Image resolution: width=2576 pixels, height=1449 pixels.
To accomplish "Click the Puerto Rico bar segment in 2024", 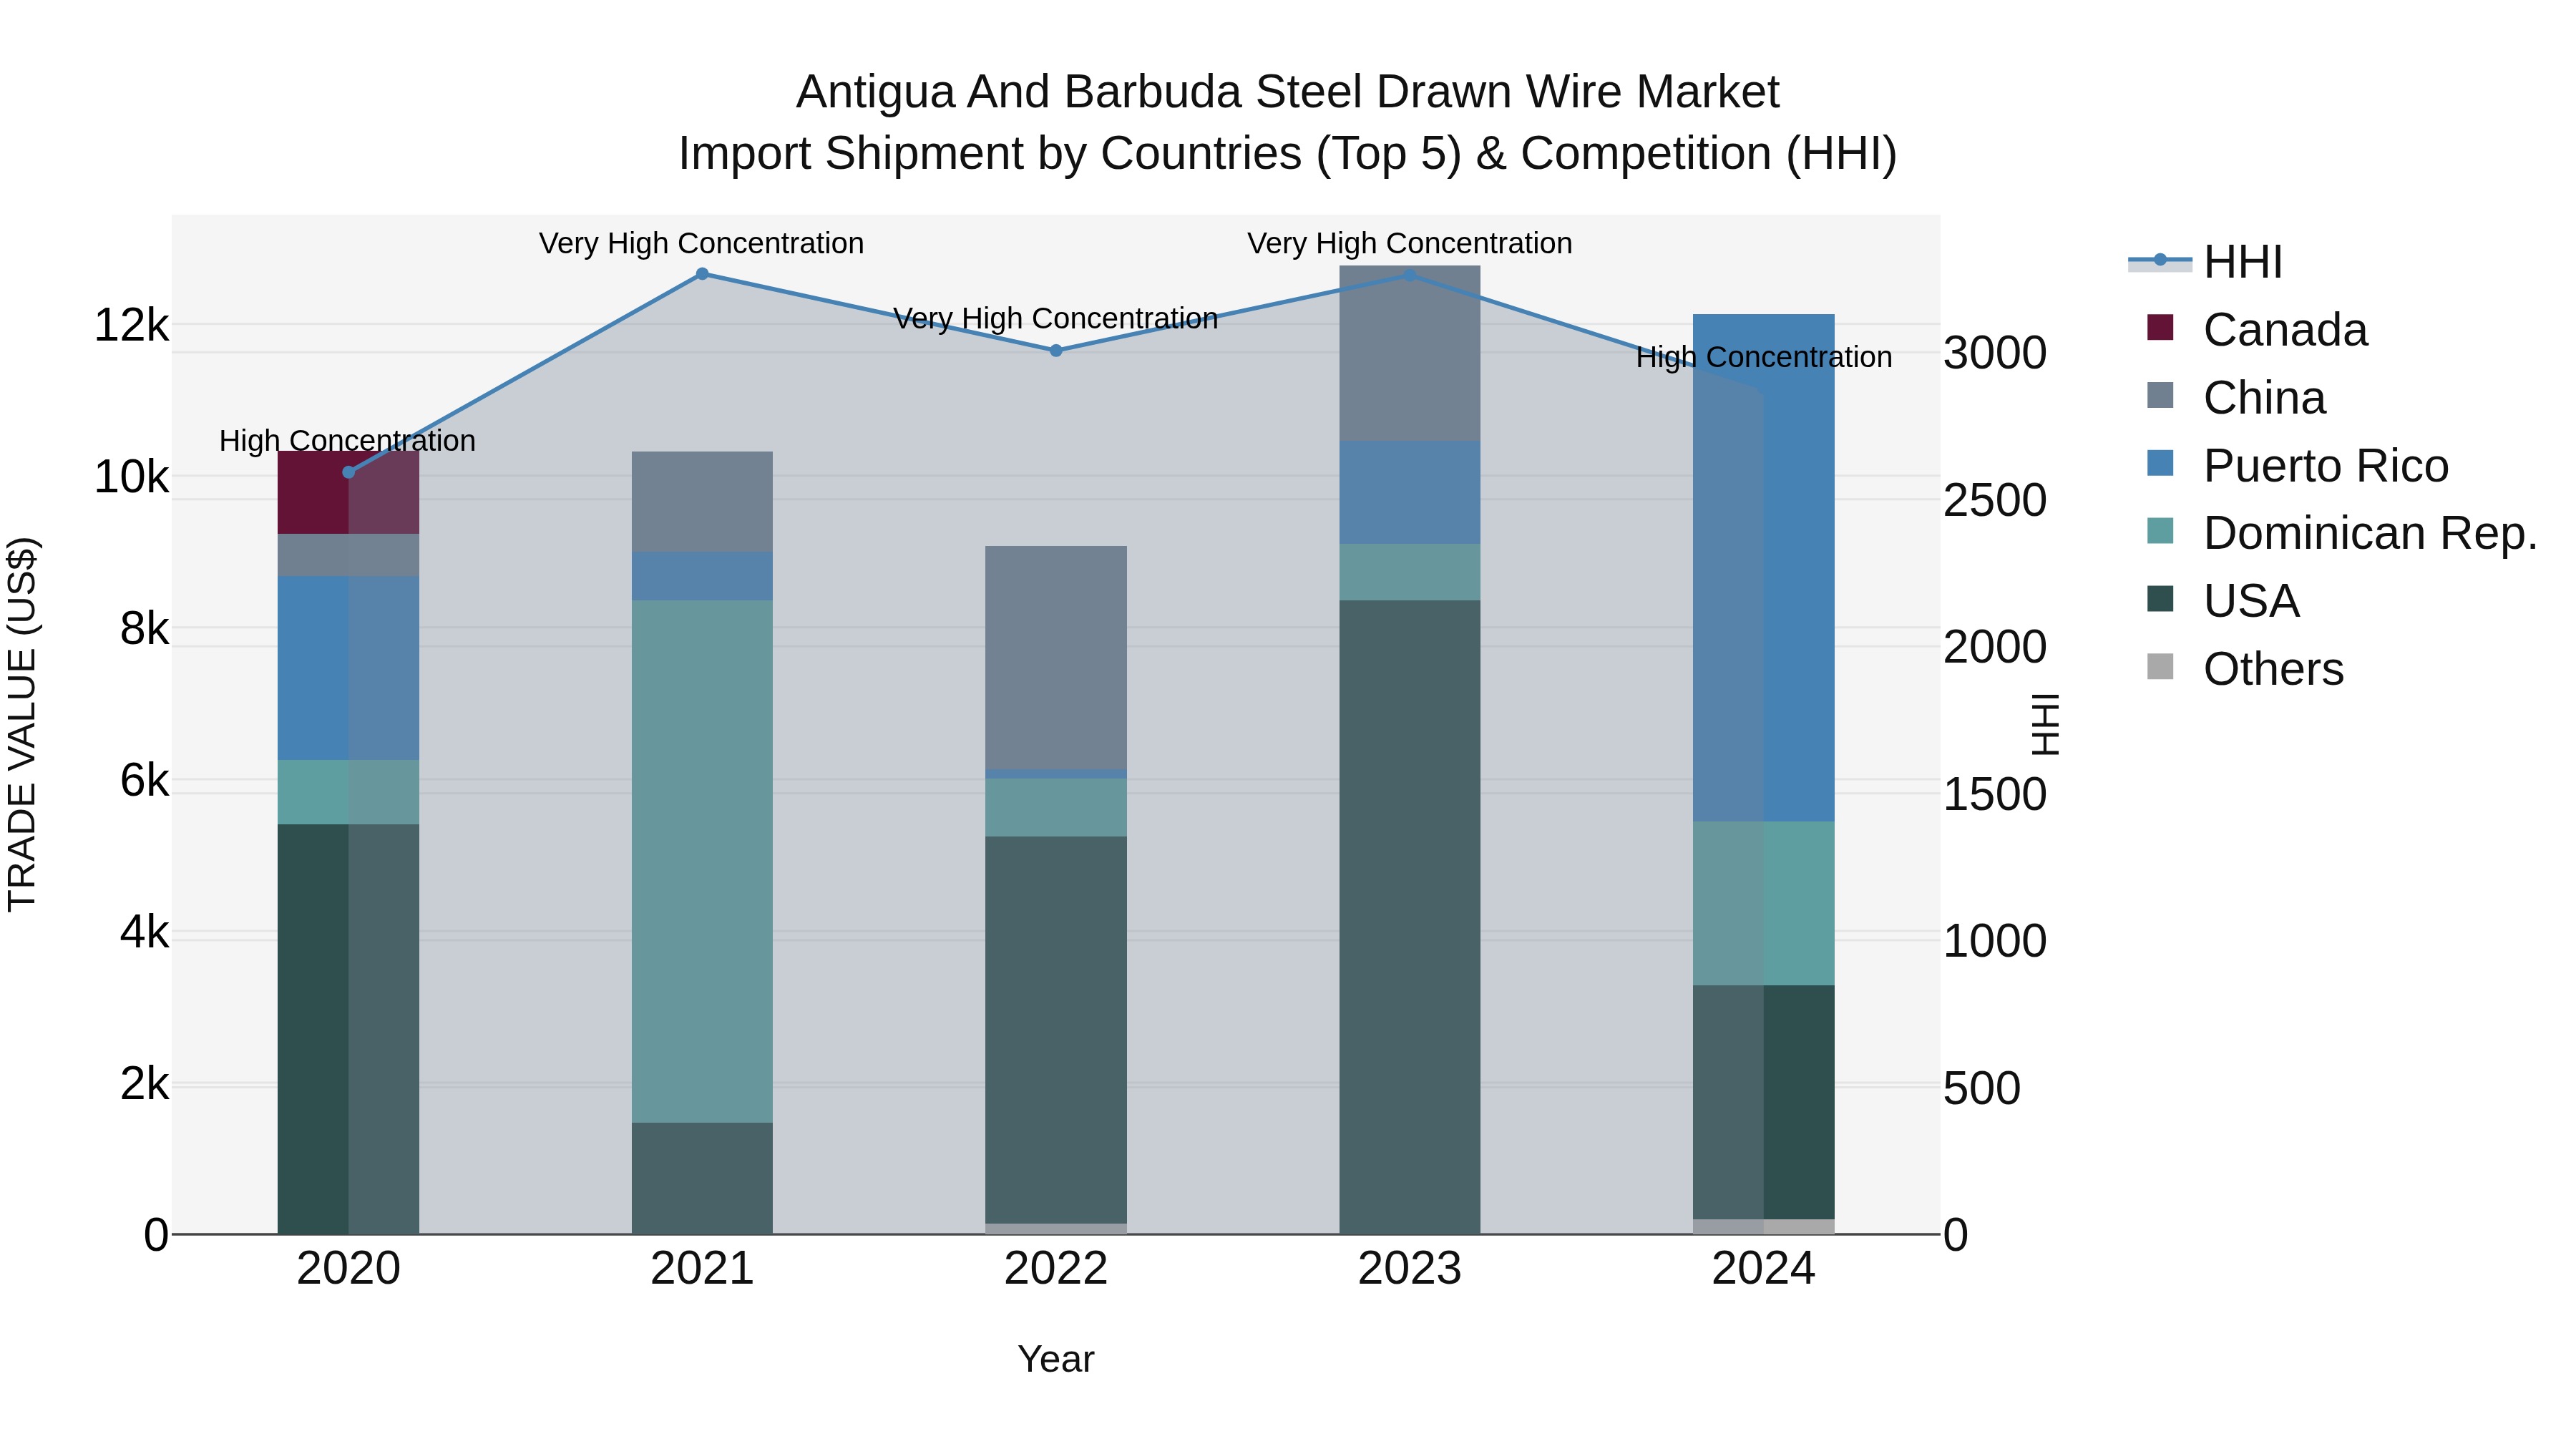I will 1764,568.
